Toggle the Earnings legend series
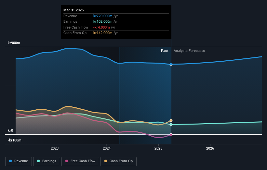This screenshot has width=267, height=170. (x=47, y=161)
